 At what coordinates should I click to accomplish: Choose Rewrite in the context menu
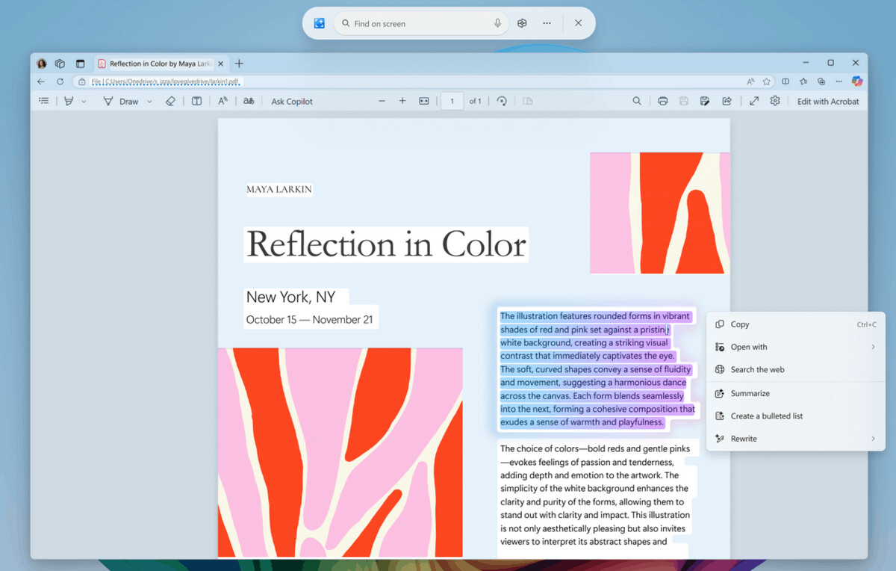click(x=795, y=439)
